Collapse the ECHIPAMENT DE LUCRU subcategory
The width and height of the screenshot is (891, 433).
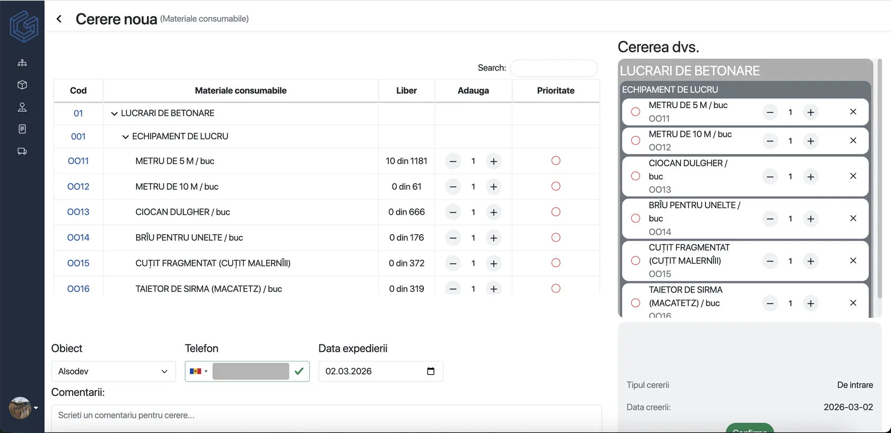(125, 137)
